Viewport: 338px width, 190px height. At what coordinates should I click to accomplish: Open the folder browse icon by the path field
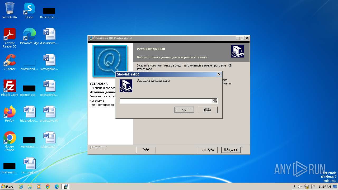pyautogui.click(x=215, y=101)
